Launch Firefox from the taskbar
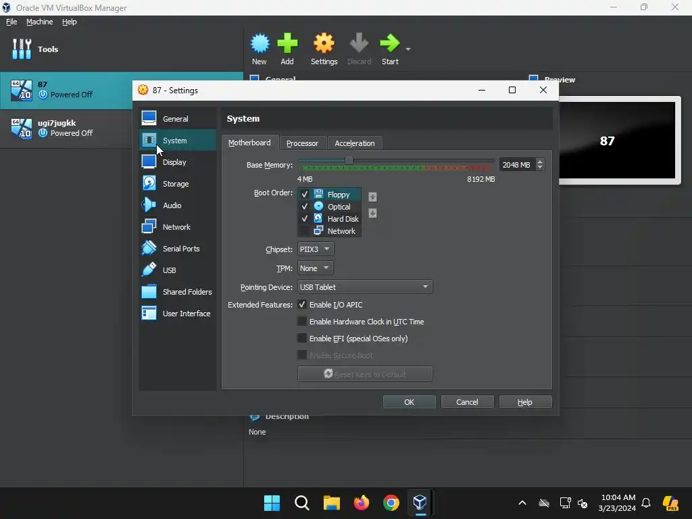 pos(362,503)
